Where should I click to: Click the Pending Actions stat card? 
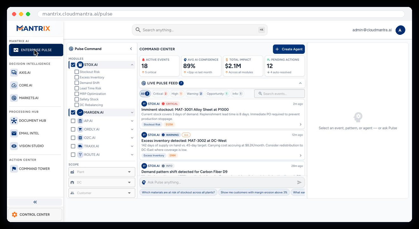[x=285, y=66]
